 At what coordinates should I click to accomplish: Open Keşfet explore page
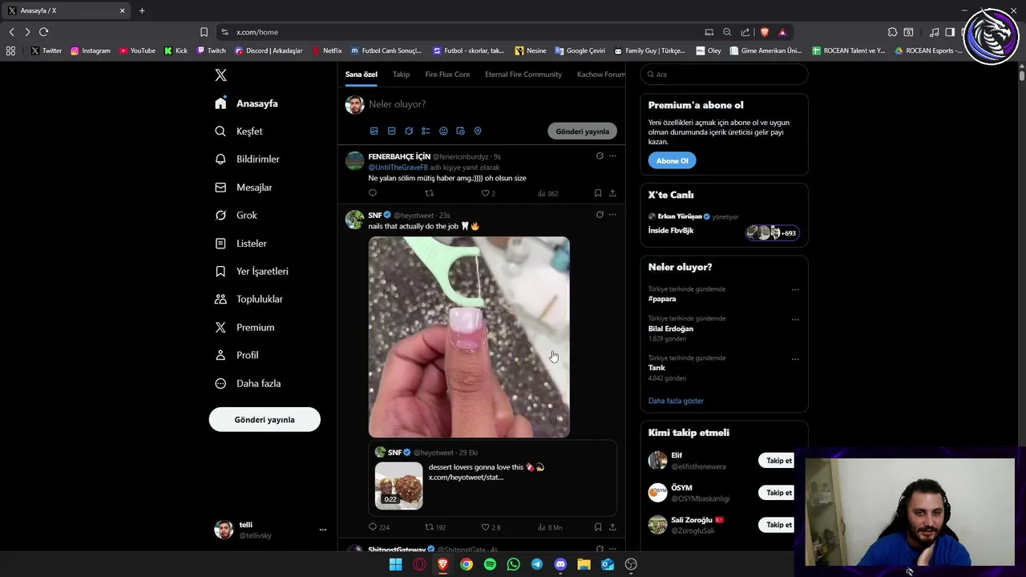click(x=239, y=131)
